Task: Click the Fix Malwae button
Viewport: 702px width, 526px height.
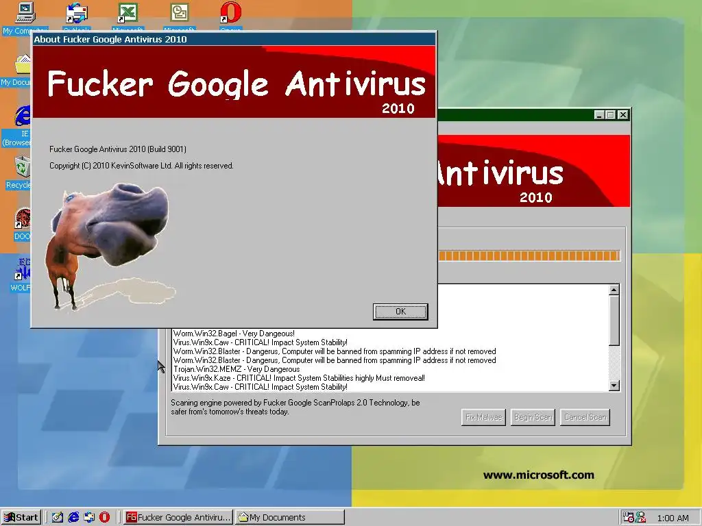Action: pos(483,417)
